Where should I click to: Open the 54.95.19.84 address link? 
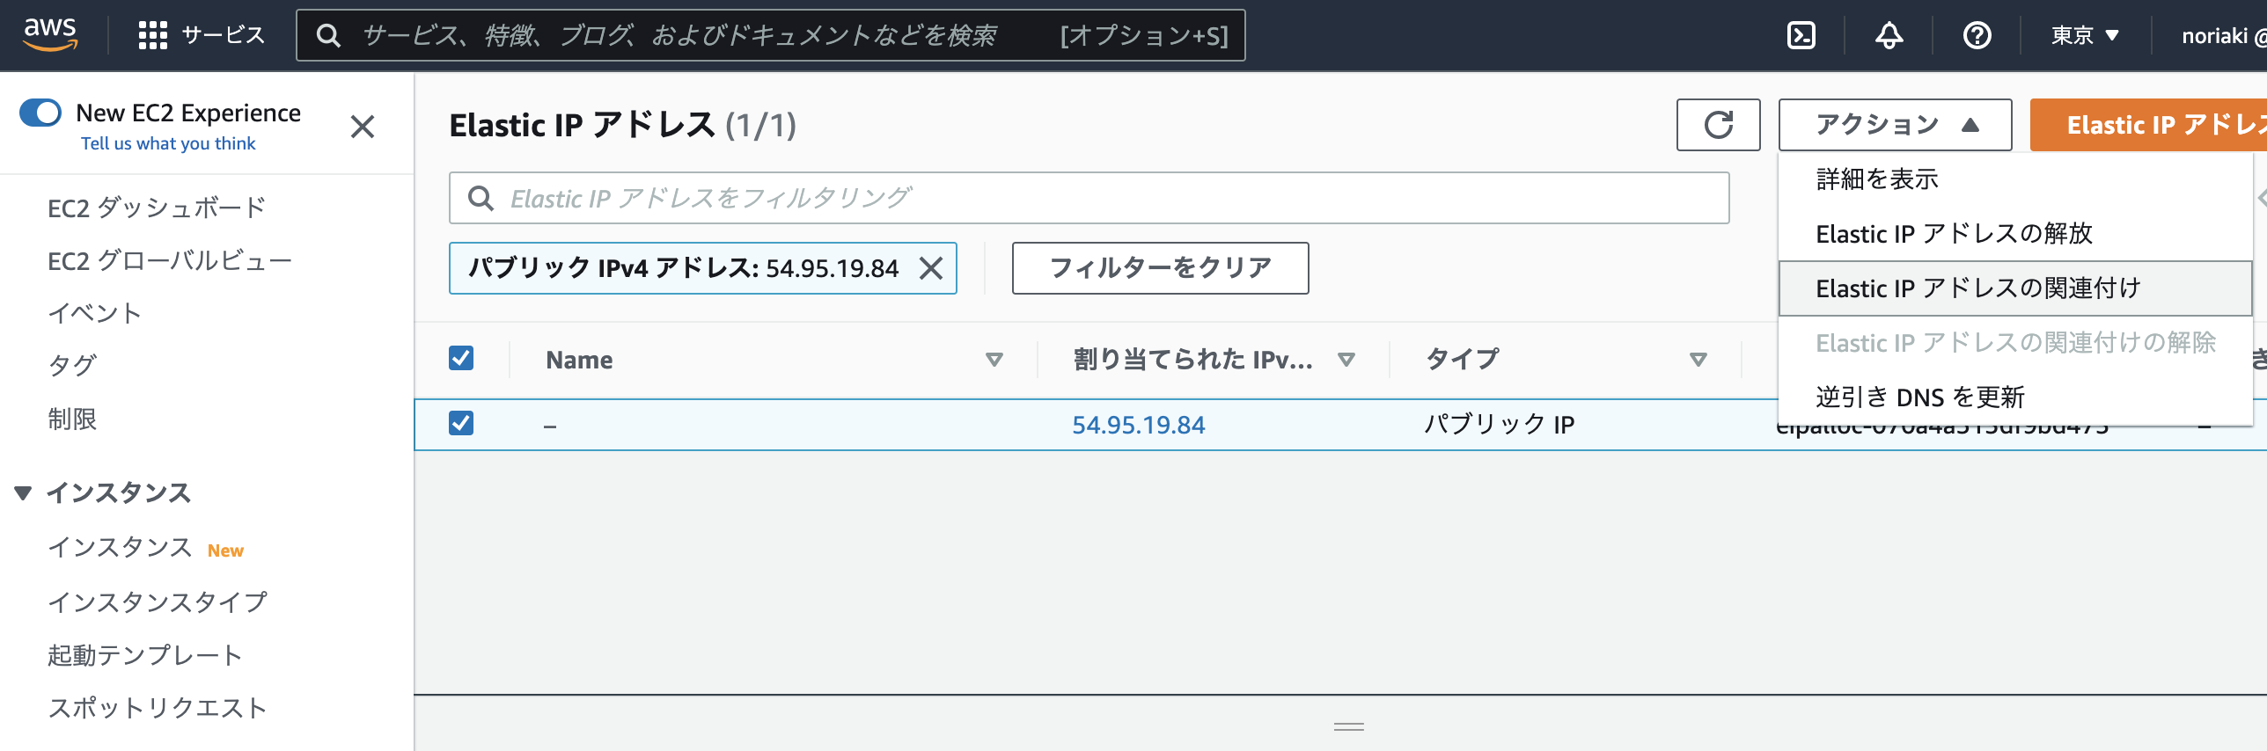click(1138, 425)
